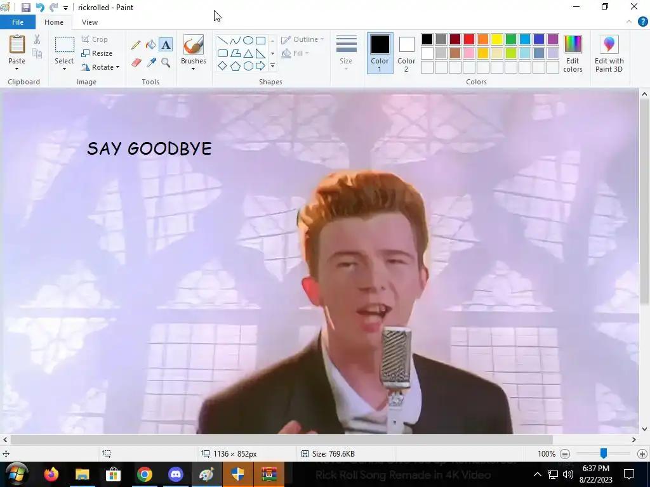
Task: Pick the yellow color swatch
Action: pos(496,39)
